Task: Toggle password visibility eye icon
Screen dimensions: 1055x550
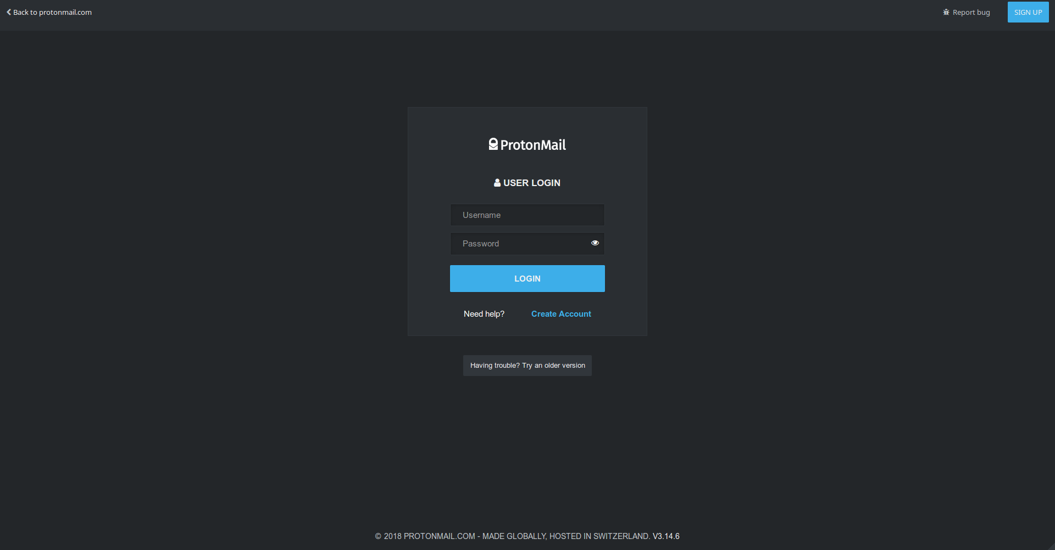Action: (595, 243)
